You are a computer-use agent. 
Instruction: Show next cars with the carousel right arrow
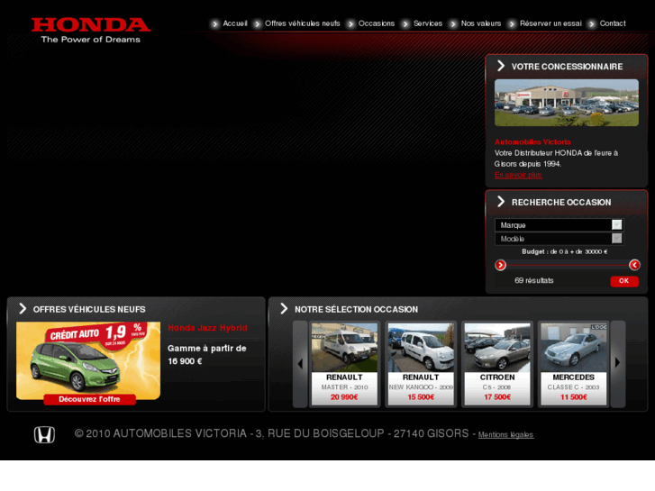click(x=618, y=364)
